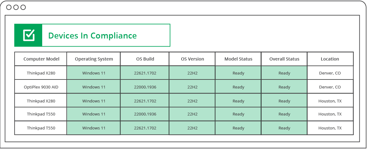Select the OS Build column header

pos(145,59)
